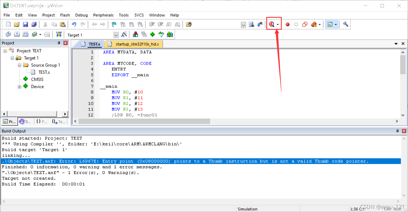The width and height of the screenshot is (408, 212).
Task: Click the Navigate Backwards arrow icon
Action: click(94, 25)
